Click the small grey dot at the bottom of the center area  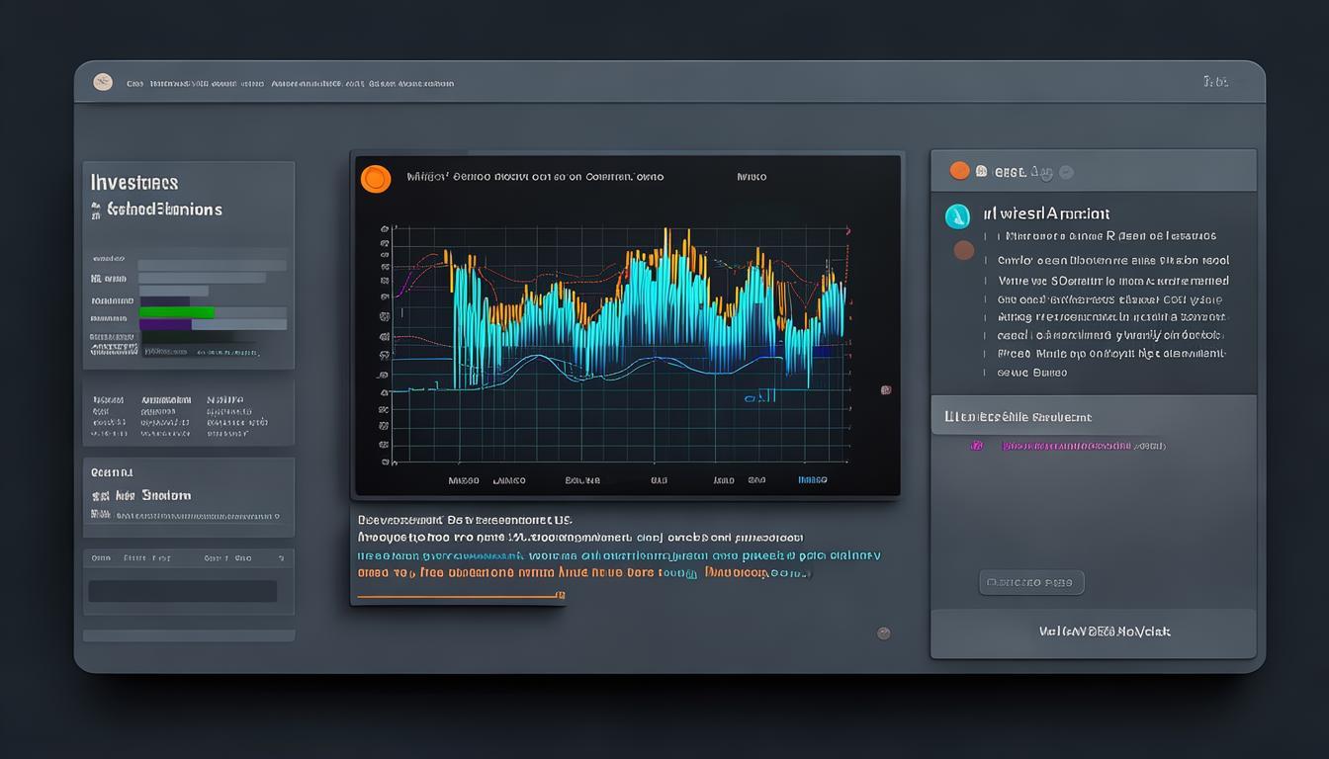tap(884, 633)
